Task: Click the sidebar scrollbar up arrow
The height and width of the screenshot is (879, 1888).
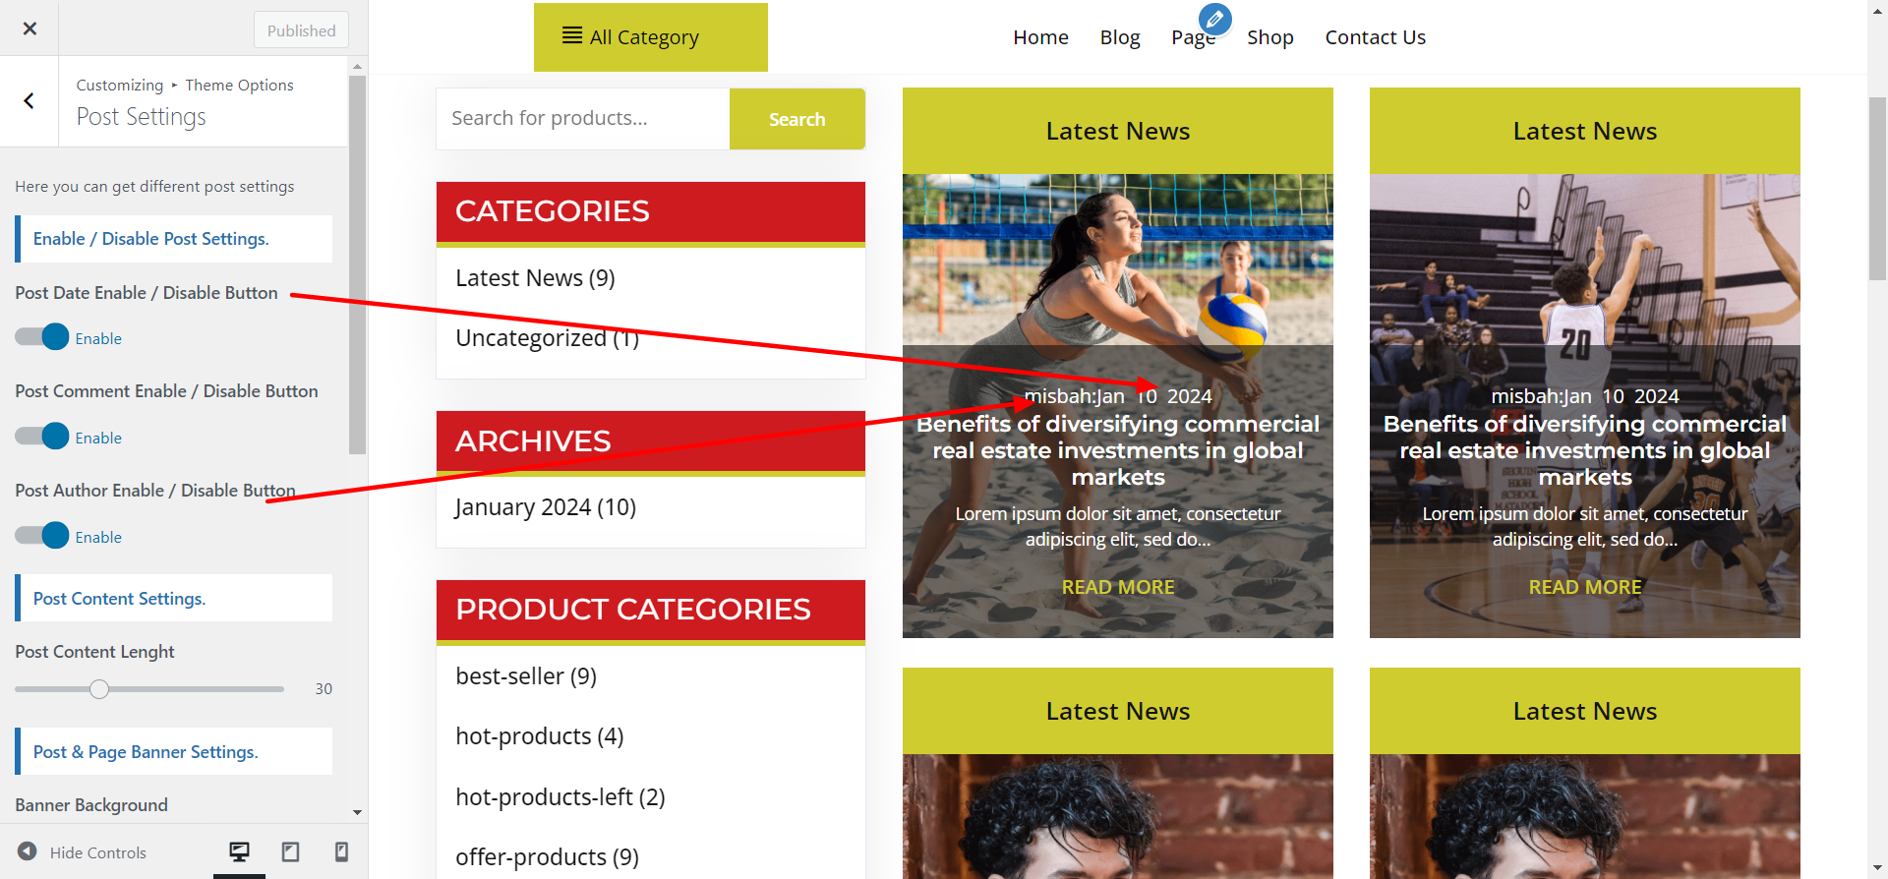Action: tap(357, 66)
